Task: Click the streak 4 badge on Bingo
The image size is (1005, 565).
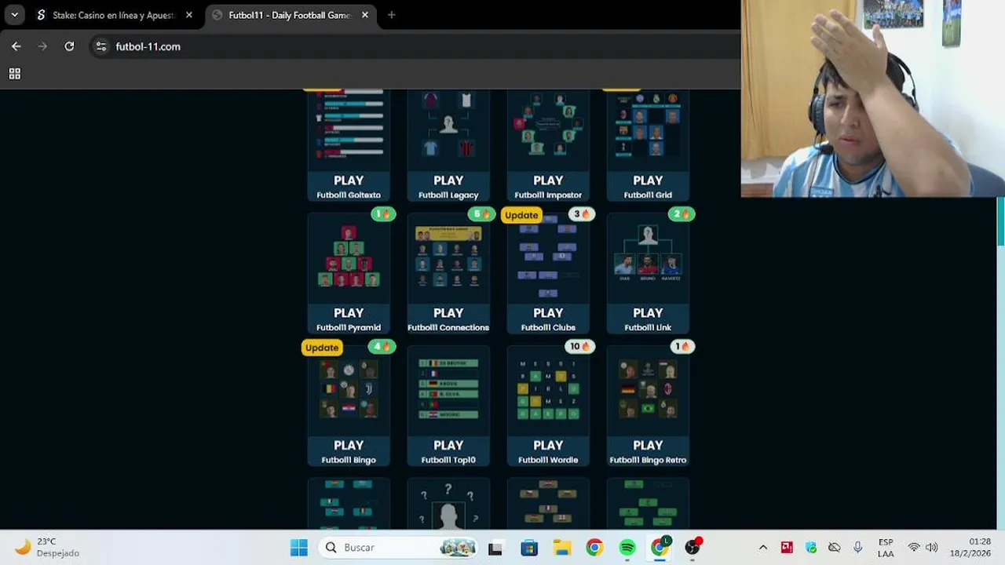Action: tap(382, 347)
